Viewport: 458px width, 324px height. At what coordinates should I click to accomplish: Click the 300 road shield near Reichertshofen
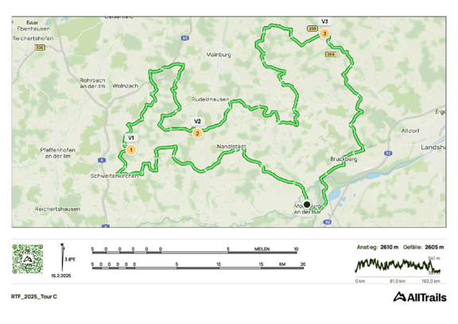click(x=40, y=47)
